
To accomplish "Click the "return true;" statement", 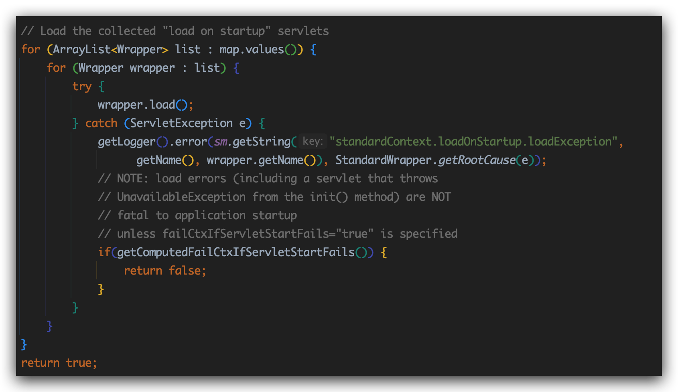I will pyautogui.click(x=59, y=363).
